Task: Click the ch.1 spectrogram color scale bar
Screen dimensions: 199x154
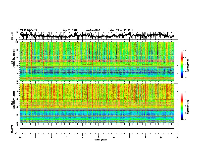Action: coord(182,64)
